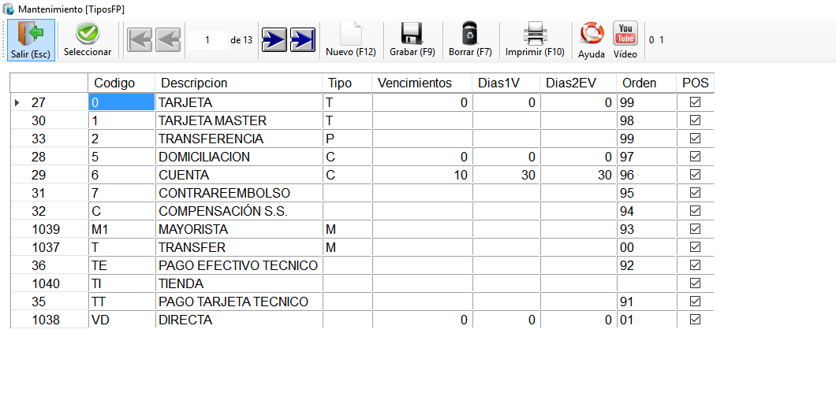Toggle POS checkbox for TIENDA row

point(695,283)
